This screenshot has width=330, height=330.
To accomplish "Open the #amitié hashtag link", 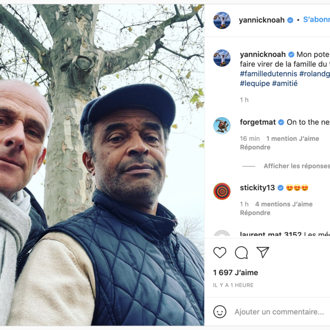I will pyautogui.click(x=285, y=83).
